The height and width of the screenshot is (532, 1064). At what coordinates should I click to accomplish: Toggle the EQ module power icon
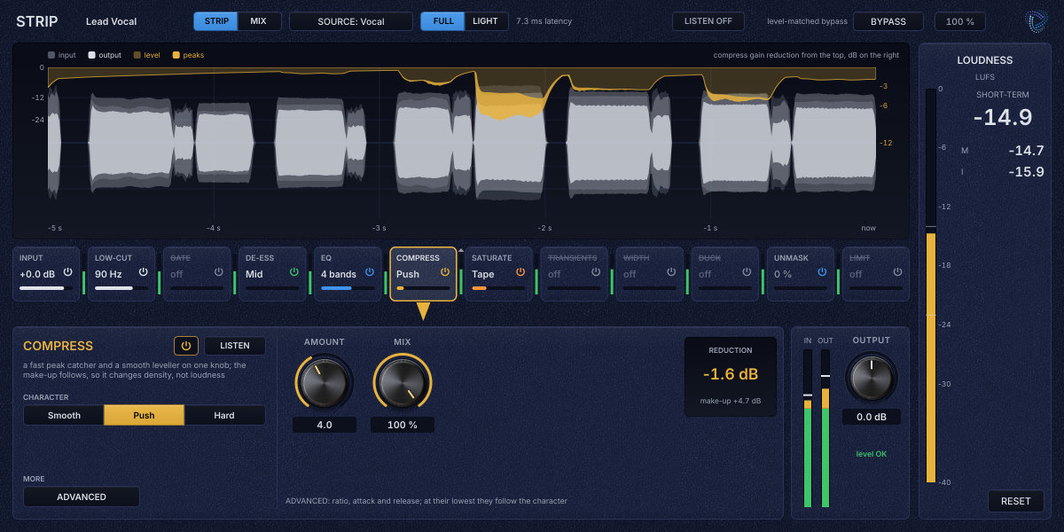370,272
